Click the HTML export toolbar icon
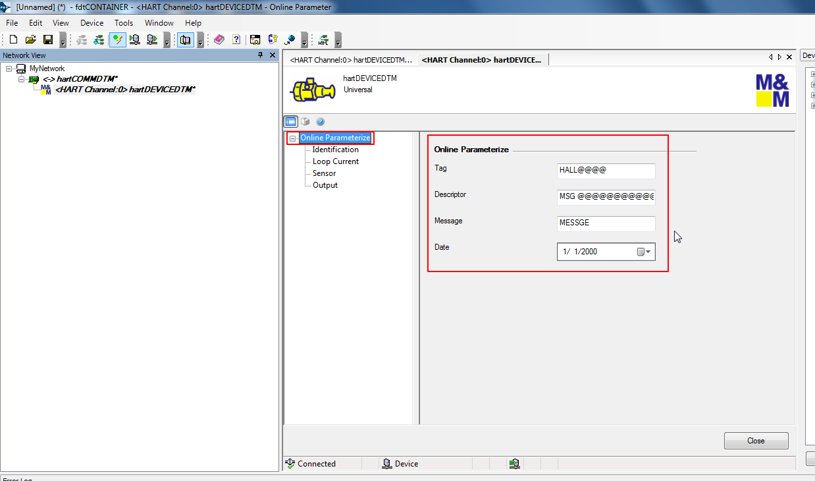This screenshot has width=815, height=481. pos(323,40)
